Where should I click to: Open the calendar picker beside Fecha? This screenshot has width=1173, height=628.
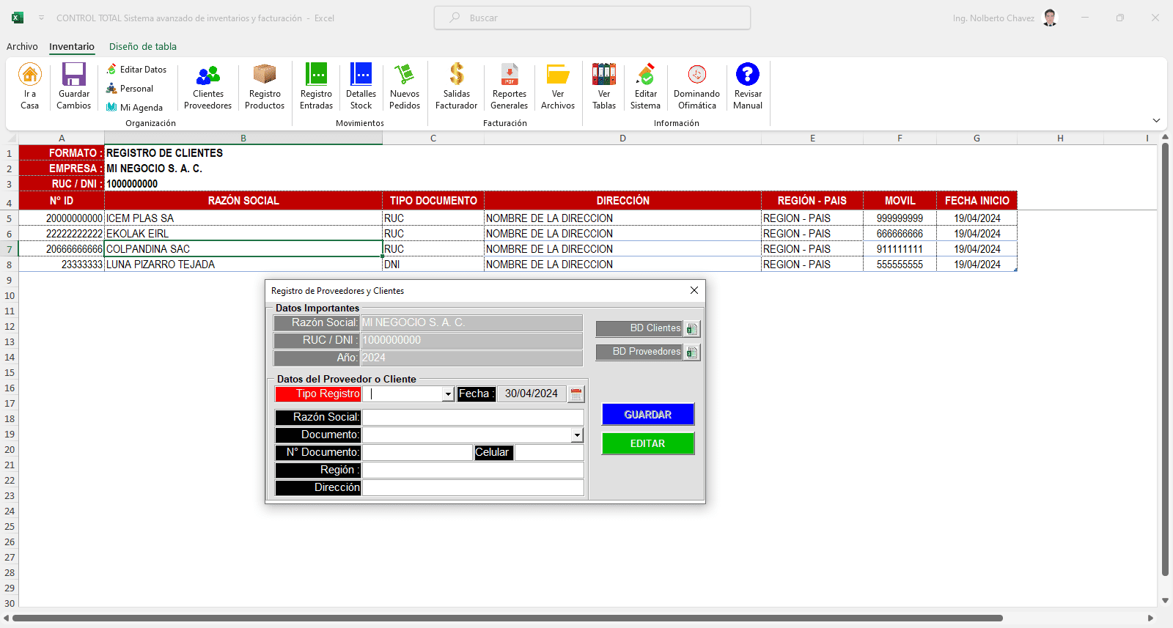[x=576, y=394]
